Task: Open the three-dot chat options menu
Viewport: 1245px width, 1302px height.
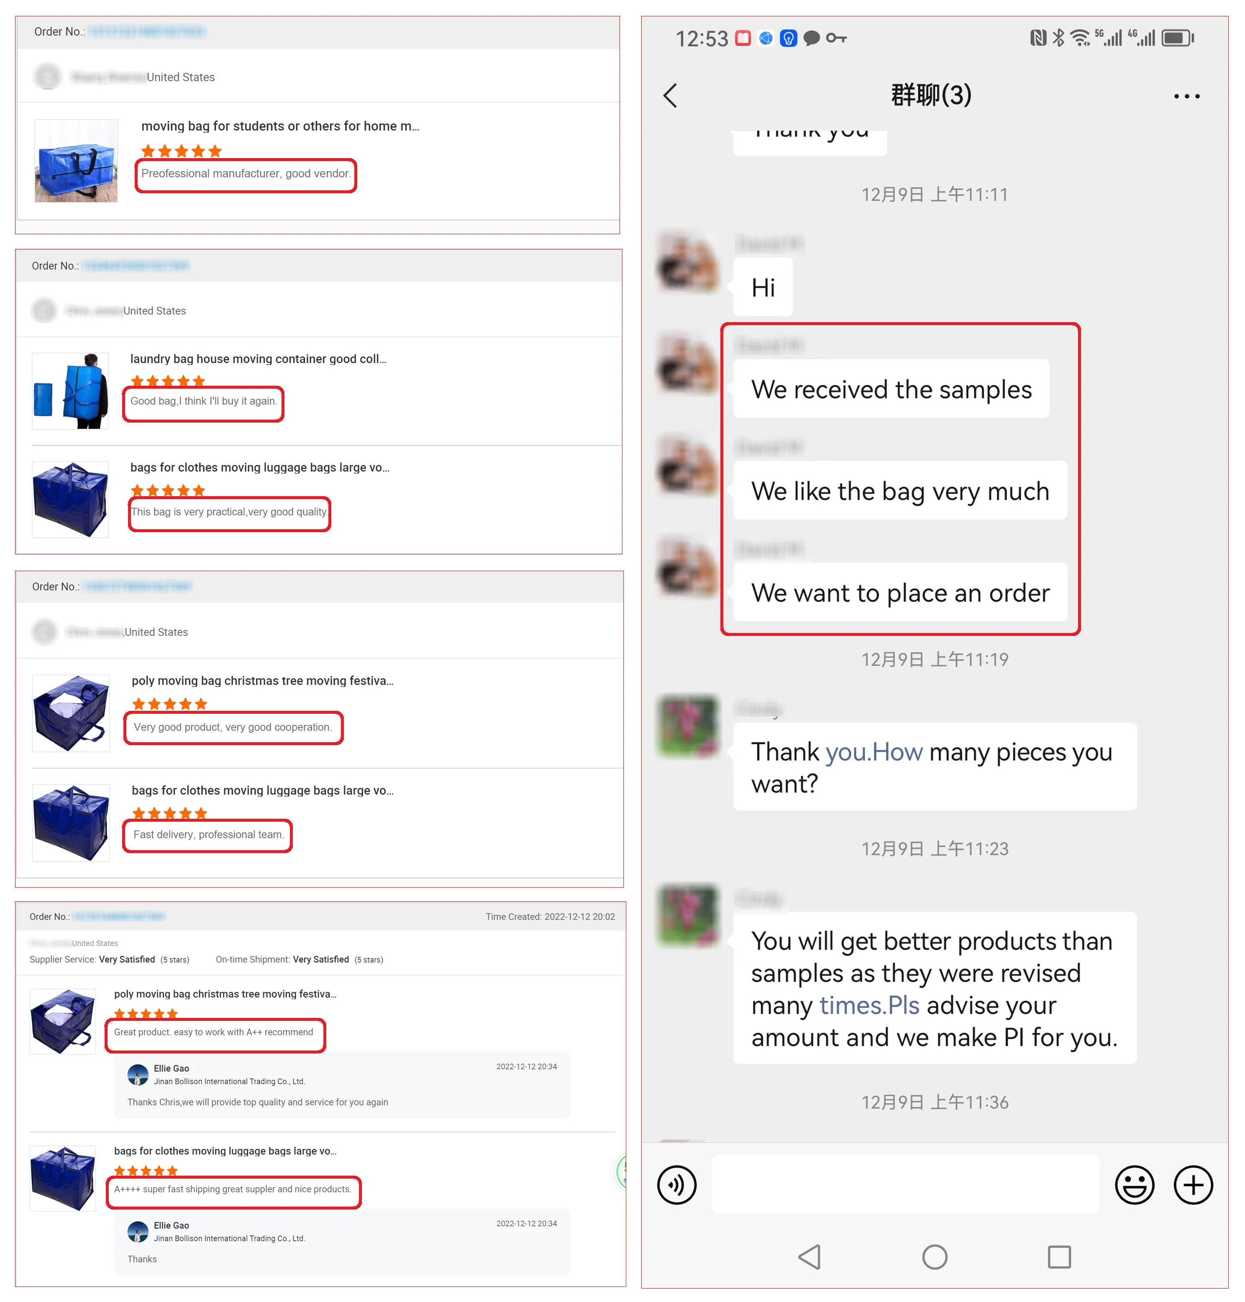Action: tap(1186, 96)
